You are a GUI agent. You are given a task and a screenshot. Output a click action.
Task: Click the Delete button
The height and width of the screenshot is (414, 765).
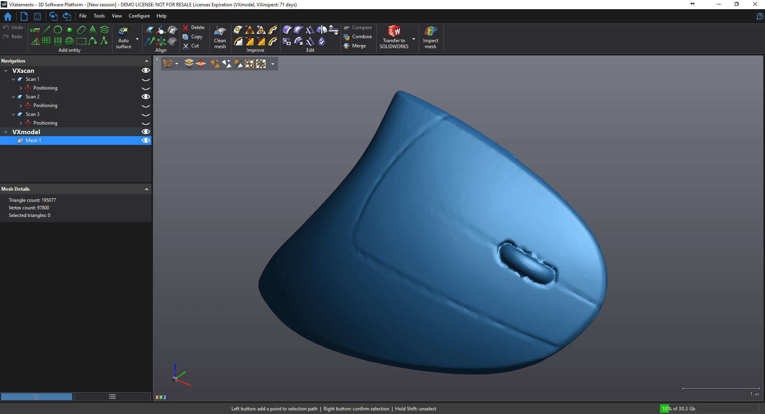[194, 27]
